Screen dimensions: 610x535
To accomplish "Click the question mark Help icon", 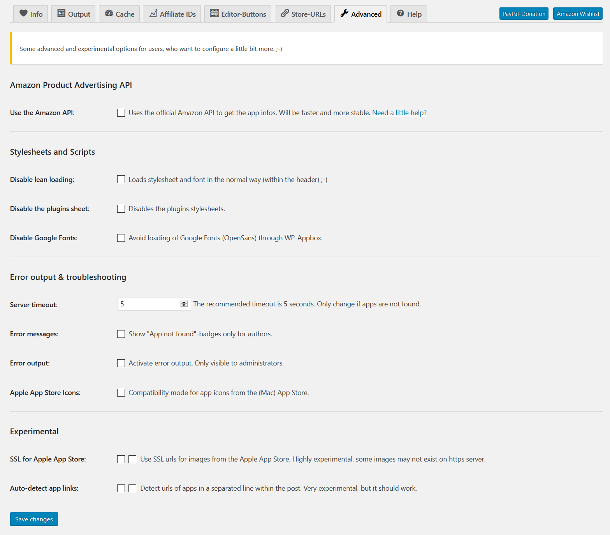I will pos(400,13).
